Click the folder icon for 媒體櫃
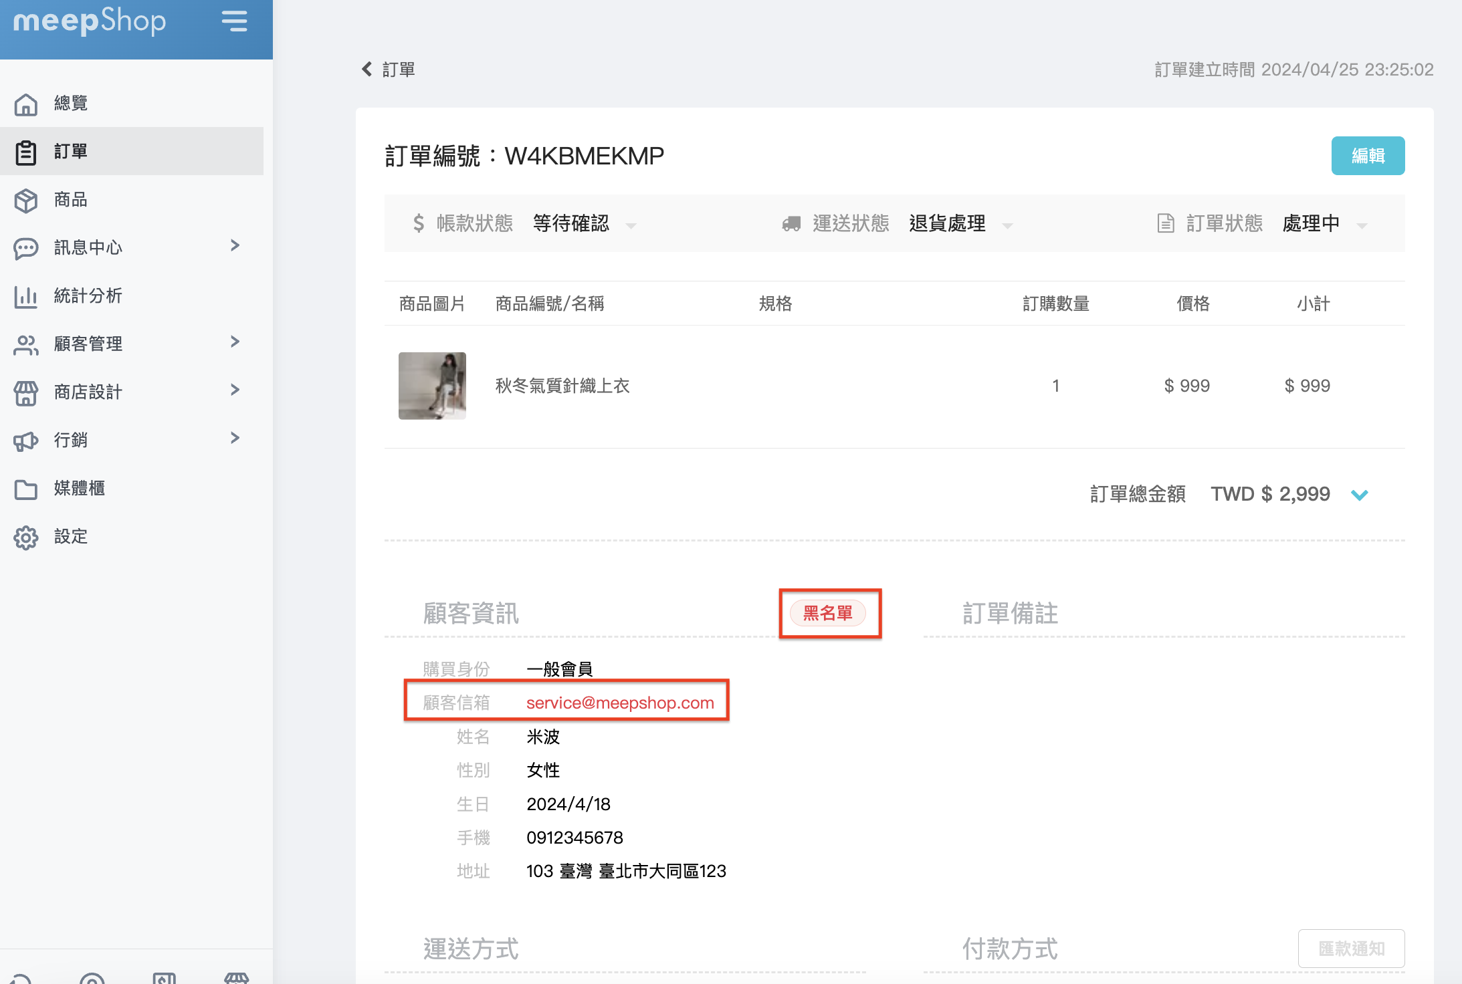Image resolution: width=1462 pixels, height=984 pixels. 26,489
